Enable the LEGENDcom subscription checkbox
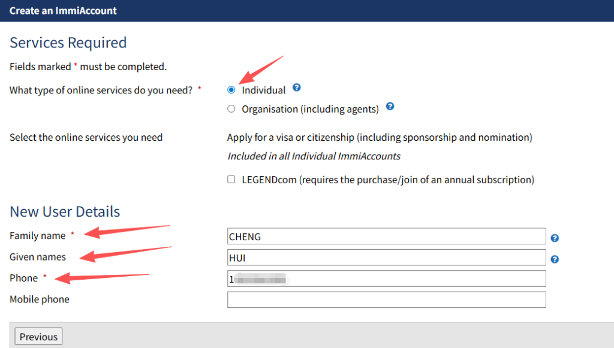This screenshot has width=614, height=348. coord(231,180)
